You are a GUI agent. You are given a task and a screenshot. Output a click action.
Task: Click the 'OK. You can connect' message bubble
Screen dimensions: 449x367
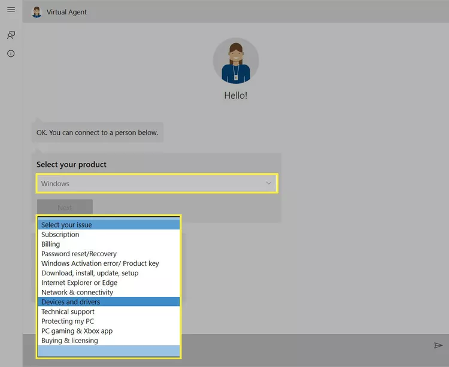click(x=98, y=132)
